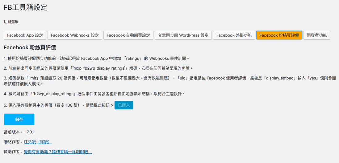The image size is (339, 163).
Task: Click instruction 1 about ratings Webhooks subscription
Action: point(97,58)
